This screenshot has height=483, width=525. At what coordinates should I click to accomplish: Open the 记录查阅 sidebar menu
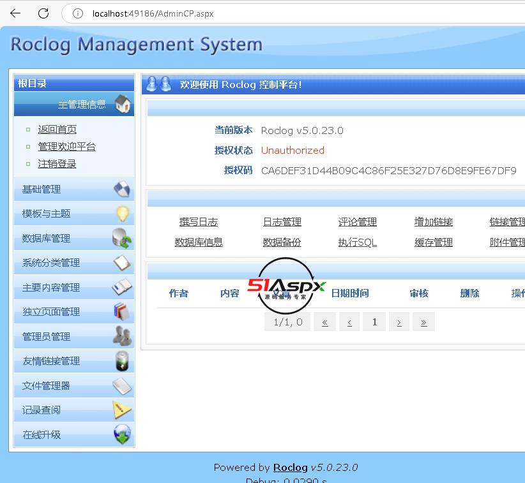[74, 410]
